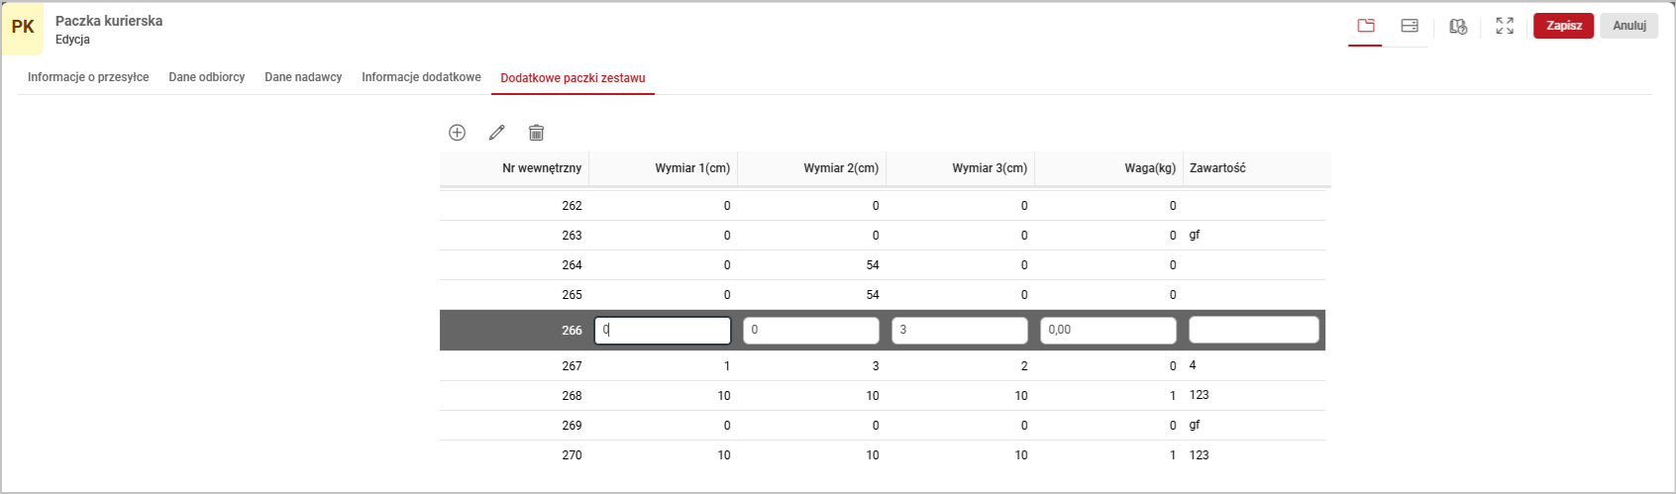This screenshot has width=1676, height=494.
Task: Click Wymiar 2 value 54 in row 264
Action: [873, 265]
